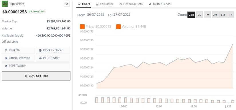Open the From date 26-07-2025 picker
Viewport: 236px width, 110px height.
click(96, 15)
